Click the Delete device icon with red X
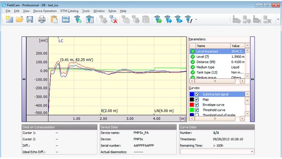Image resolution: width=282 pixels, height=159 pixels. (113, 19)
